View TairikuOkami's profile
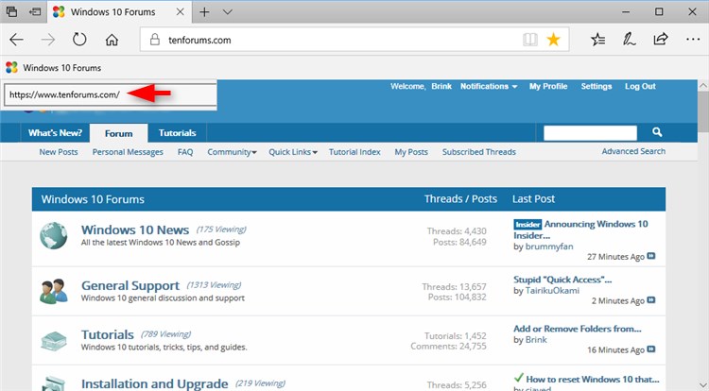The width and height of the screenshot is (709, 391). [x=552, y=291]
